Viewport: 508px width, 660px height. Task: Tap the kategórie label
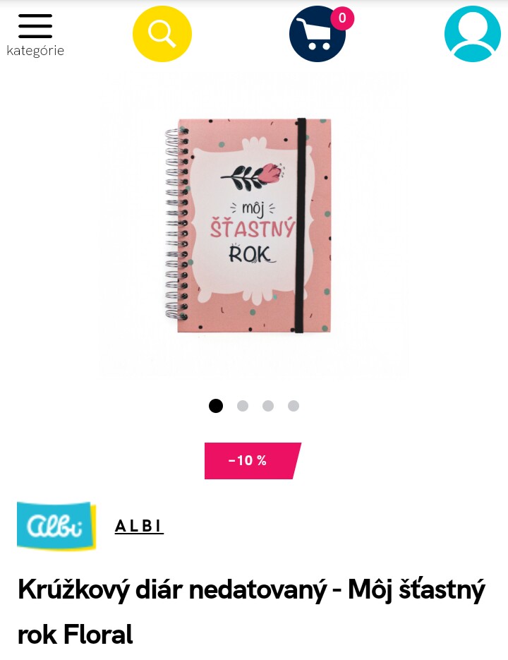coord(35,51)
